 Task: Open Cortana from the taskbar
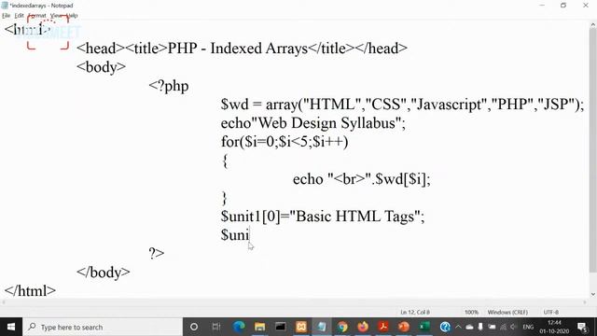[x=194, y=327]
